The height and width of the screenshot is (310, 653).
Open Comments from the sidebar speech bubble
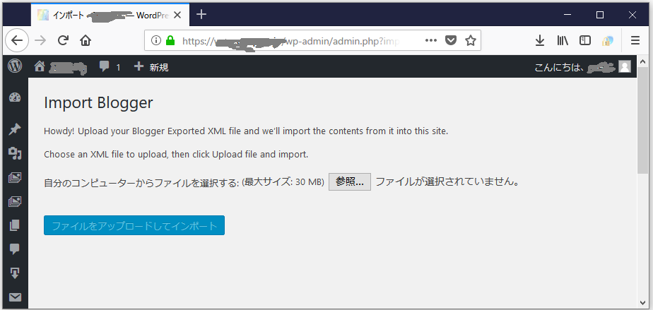15,249
